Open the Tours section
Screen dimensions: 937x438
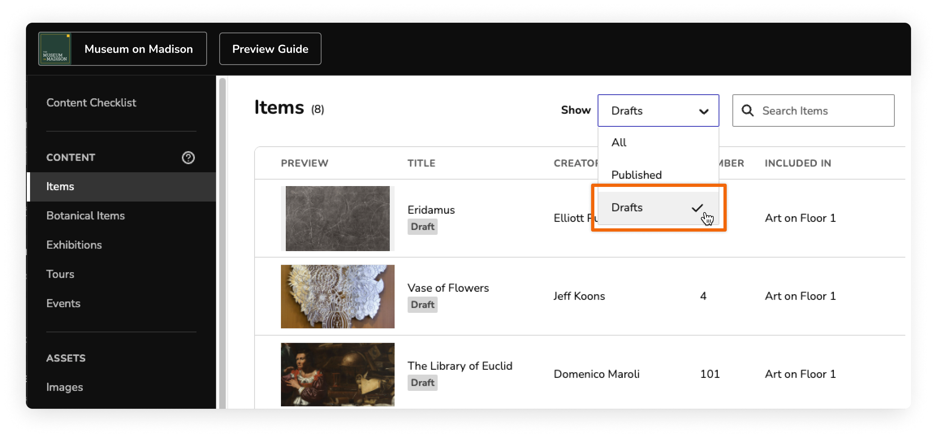[60, 274]
